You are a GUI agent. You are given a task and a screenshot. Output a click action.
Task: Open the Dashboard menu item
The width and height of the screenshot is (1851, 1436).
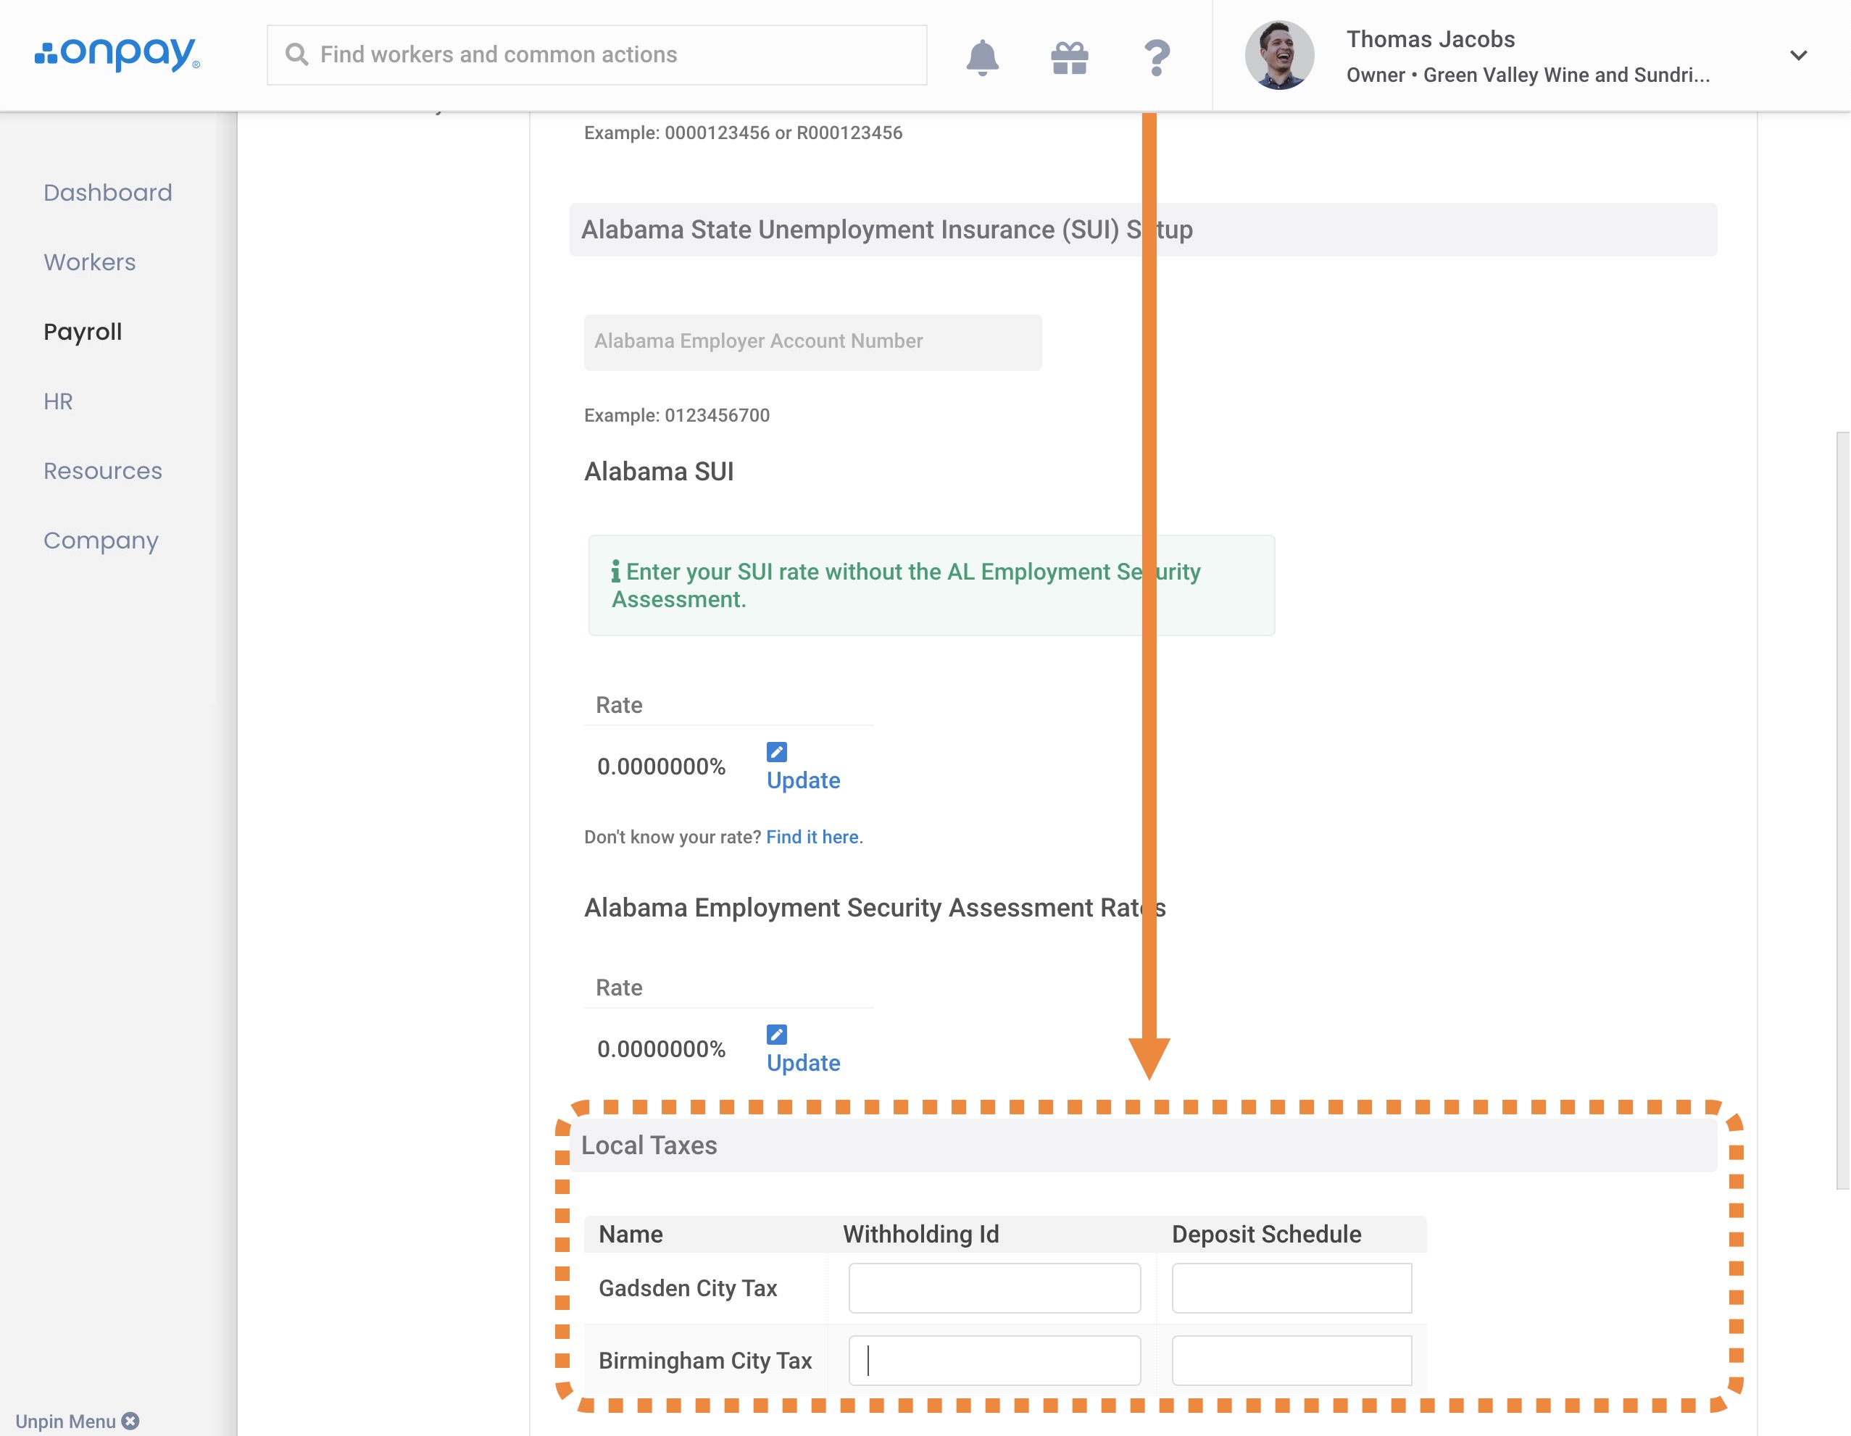tap(108, 192)
